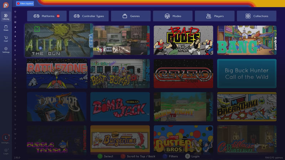Click the user profile avatar icon
285x160 pixels.
[6, 137]
